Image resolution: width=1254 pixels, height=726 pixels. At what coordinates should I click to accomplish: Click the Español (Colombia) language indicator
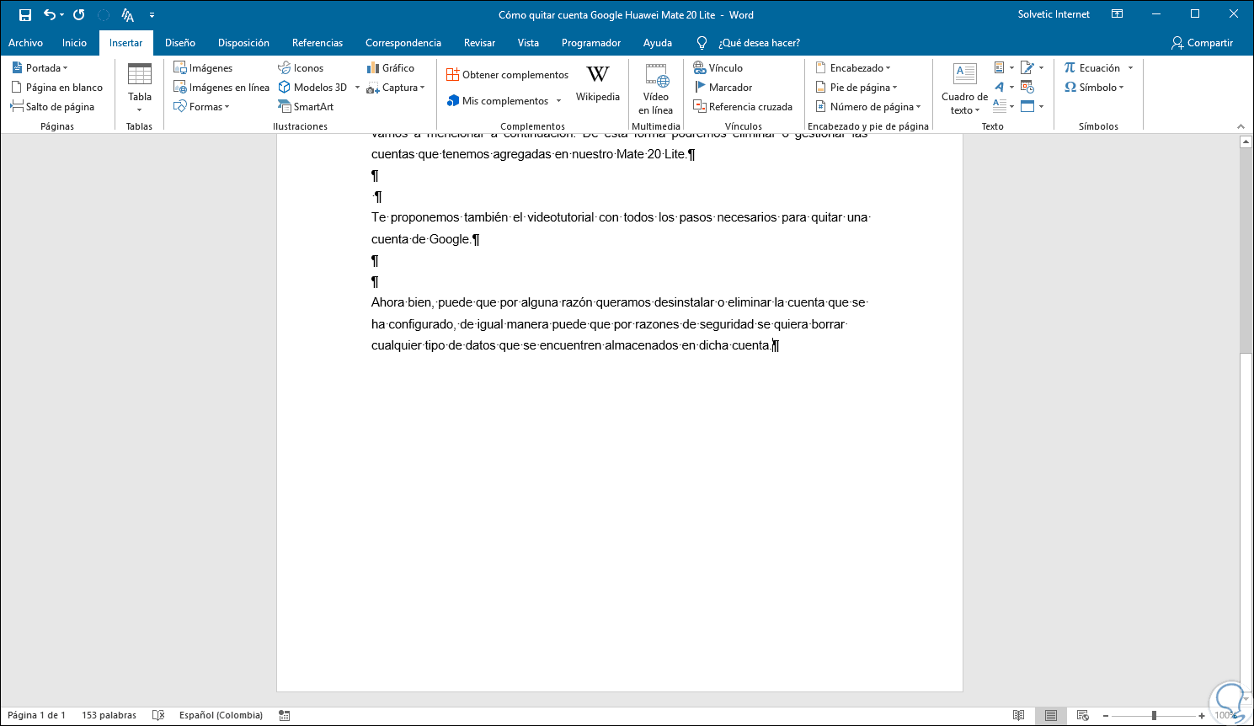point(221,715)
